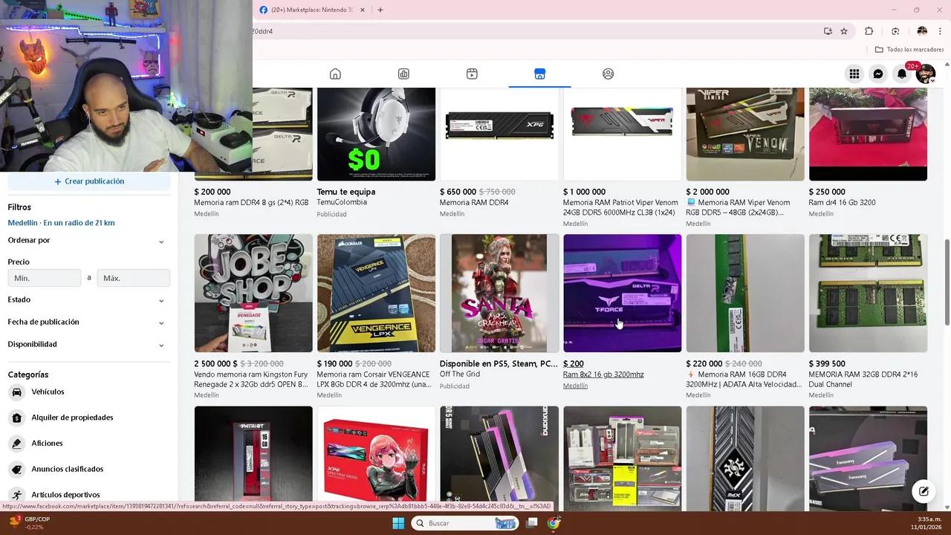Open the Chrome profile avatar

point(922,31)
